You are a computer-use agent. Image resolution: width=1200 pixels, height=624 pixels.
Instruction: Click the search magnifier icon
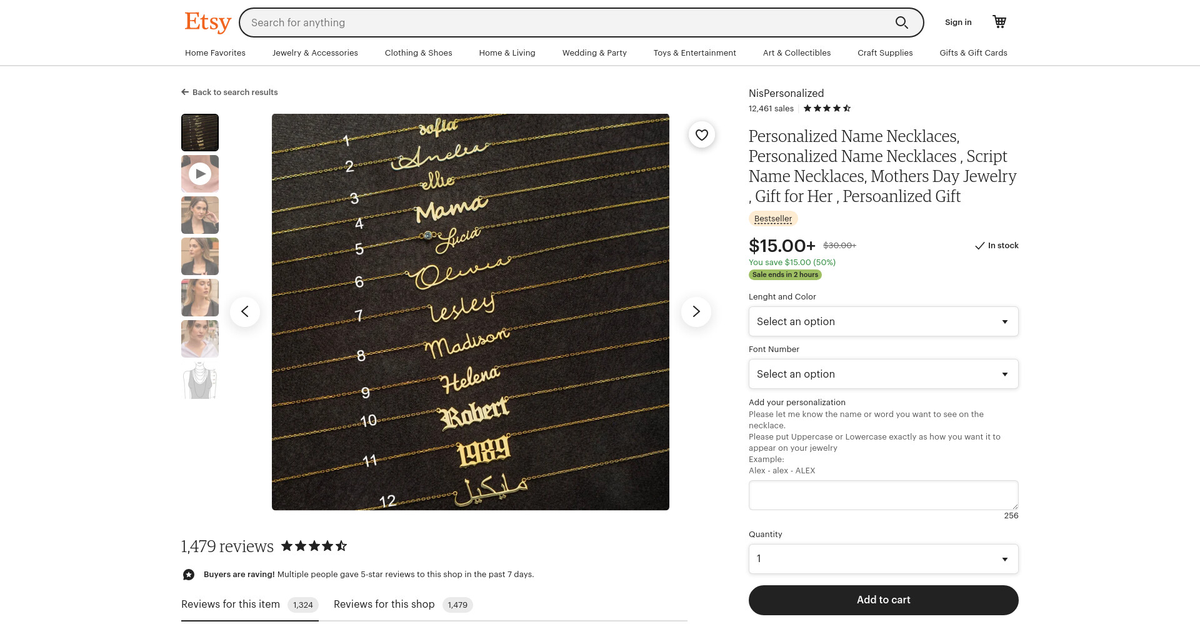click(x=901, y=23)
